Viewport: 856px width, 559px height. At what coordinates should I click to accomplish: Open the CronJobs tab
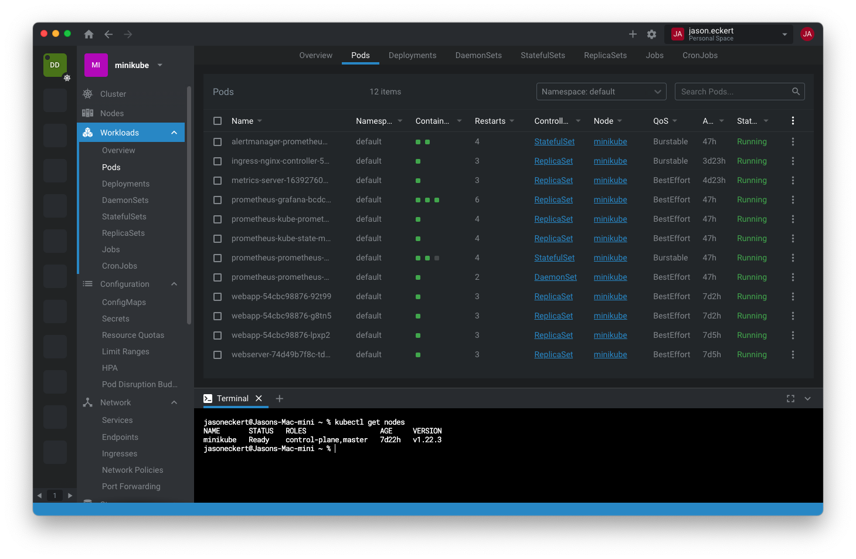tap(699, 56)
